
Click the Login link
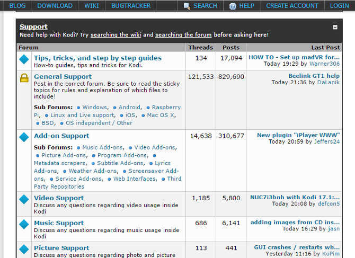tap(339, 6)
